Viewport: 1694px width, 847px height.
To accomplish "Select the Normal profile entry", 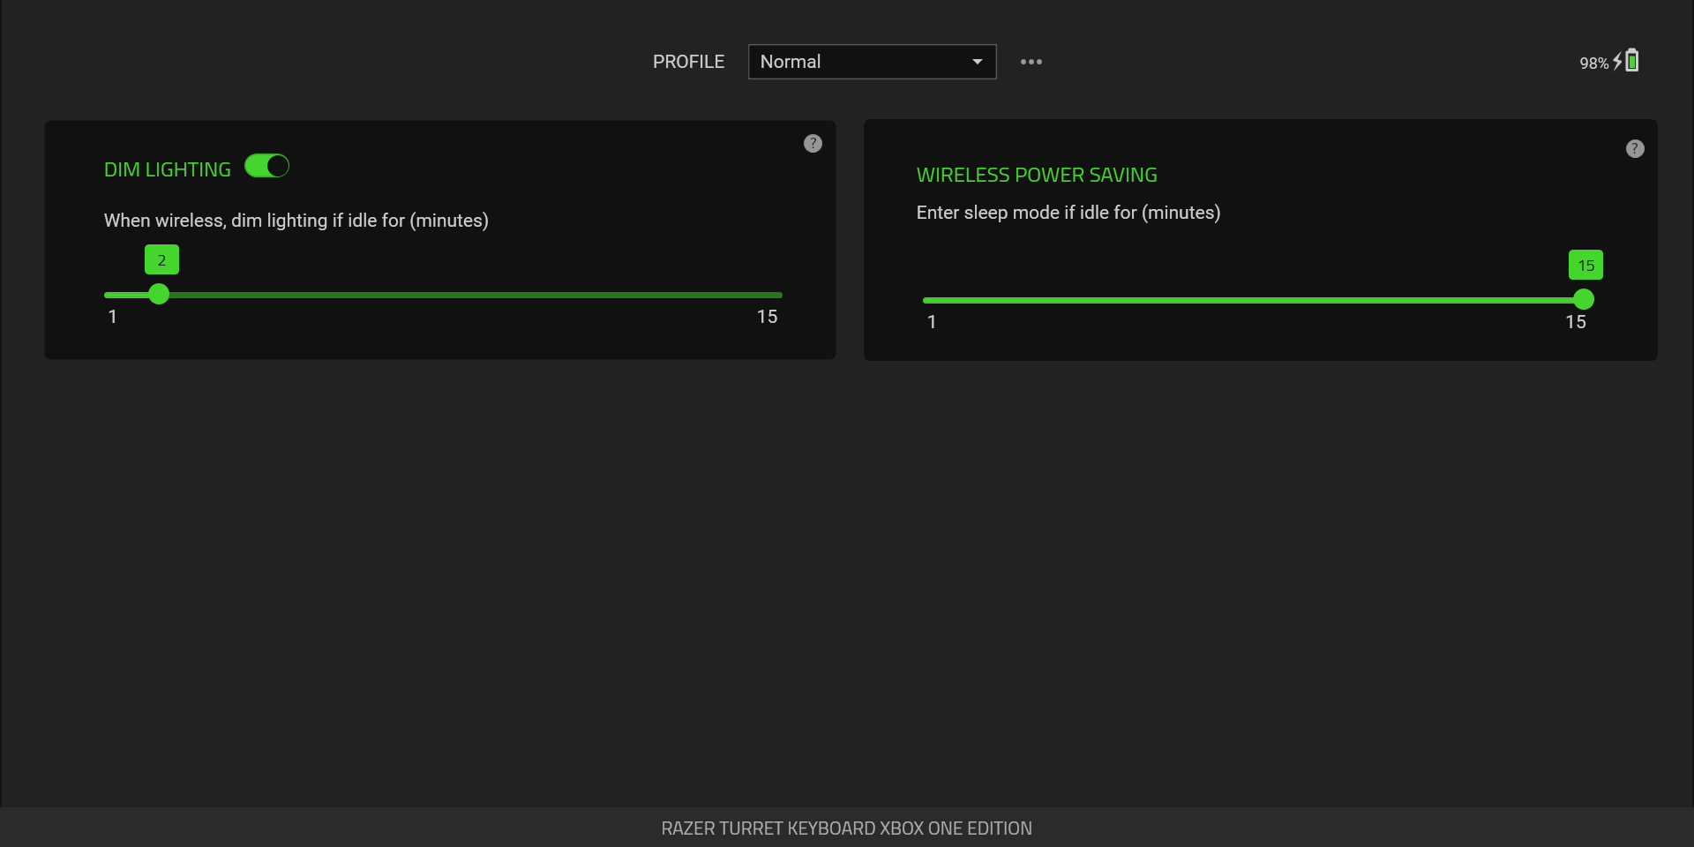I will click(x=791, y=62).
